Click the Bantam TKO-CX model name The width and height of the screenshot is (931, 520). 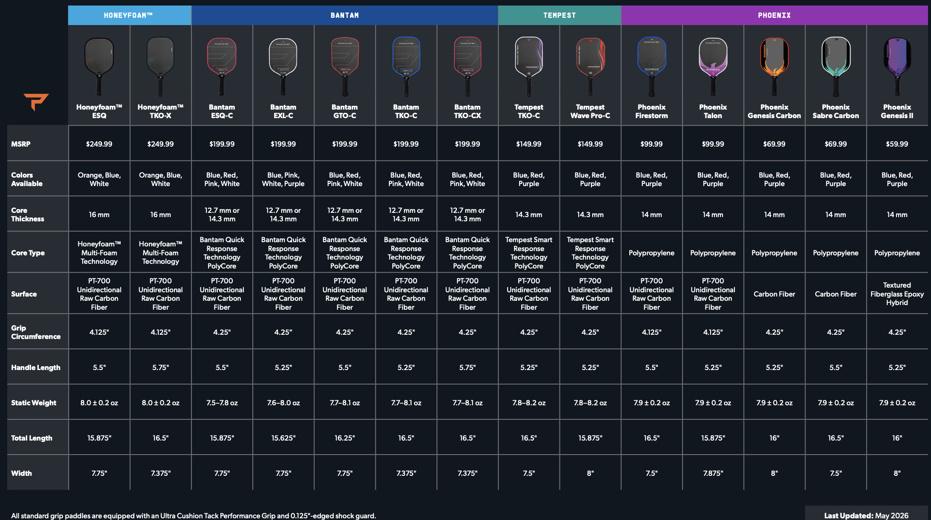[467, 111]
